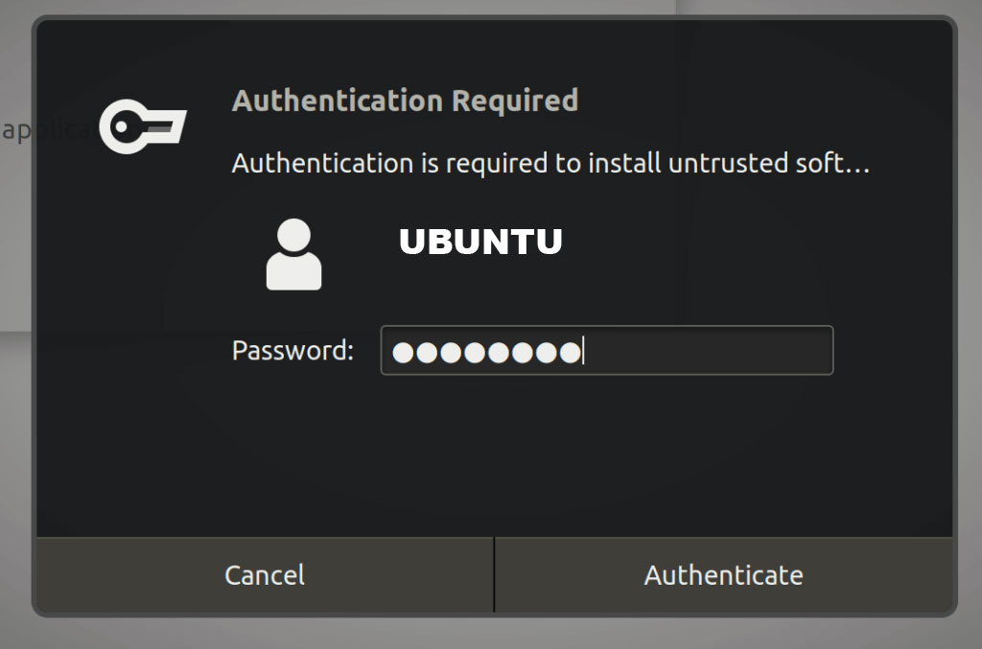Click the truncated install untrusted software message
The image size is (982, 649).
coord(550,164)
